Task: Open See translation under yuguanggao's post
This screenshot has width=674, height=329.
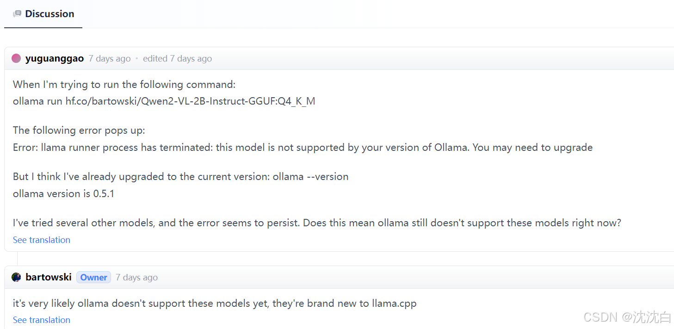Action: 41,240
